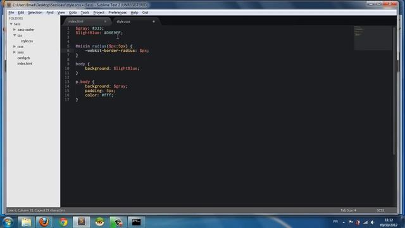
Task: Open the Goto menu
Action: coord(73,13)
